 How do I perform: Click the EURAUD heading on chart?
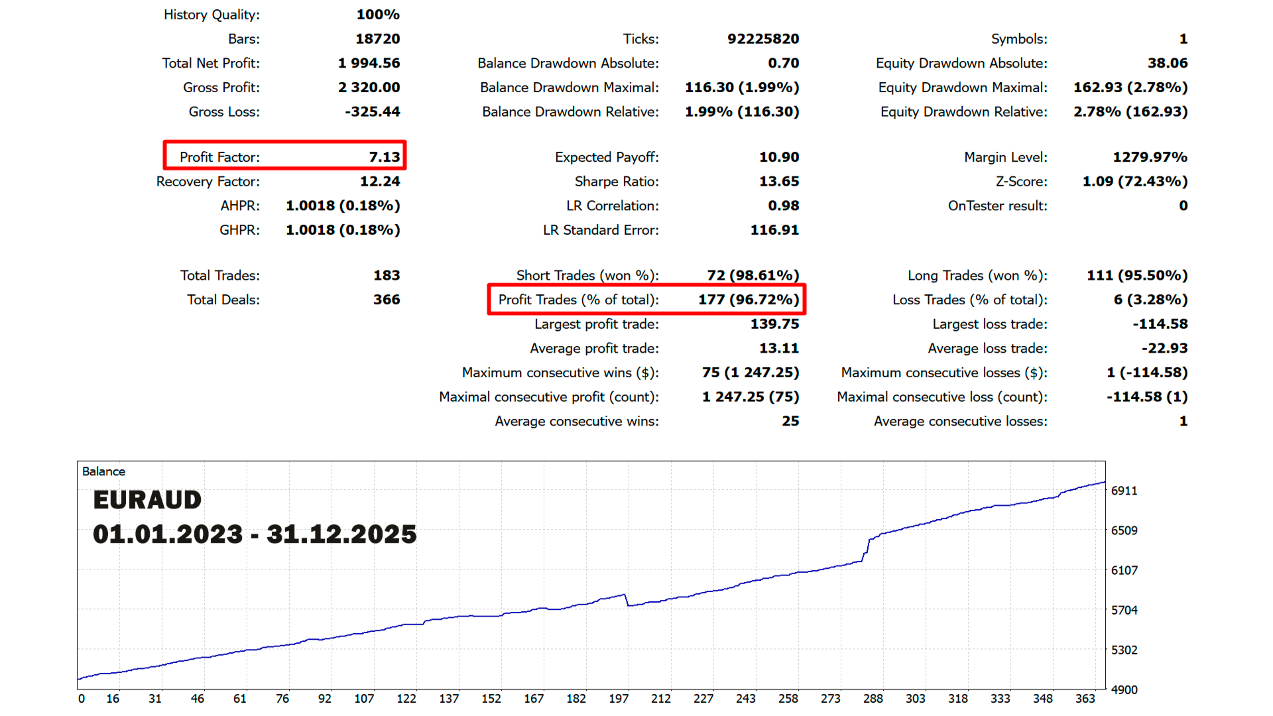tap(147, 500)
